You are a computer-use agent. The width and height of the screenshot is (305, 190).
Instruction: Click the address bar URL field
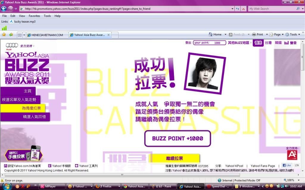coord(125,9)
